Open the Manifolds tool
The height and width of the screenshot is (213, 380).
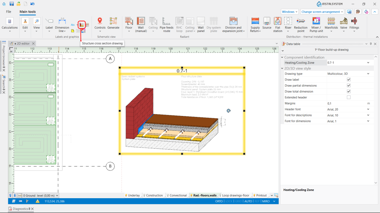331,25
